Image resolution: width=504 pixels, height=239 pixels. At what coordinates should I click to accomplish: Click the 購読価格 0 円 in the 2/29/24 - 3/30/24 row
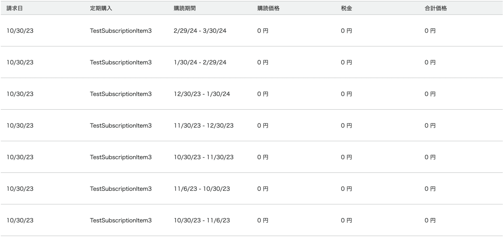[x=262, y=31]
